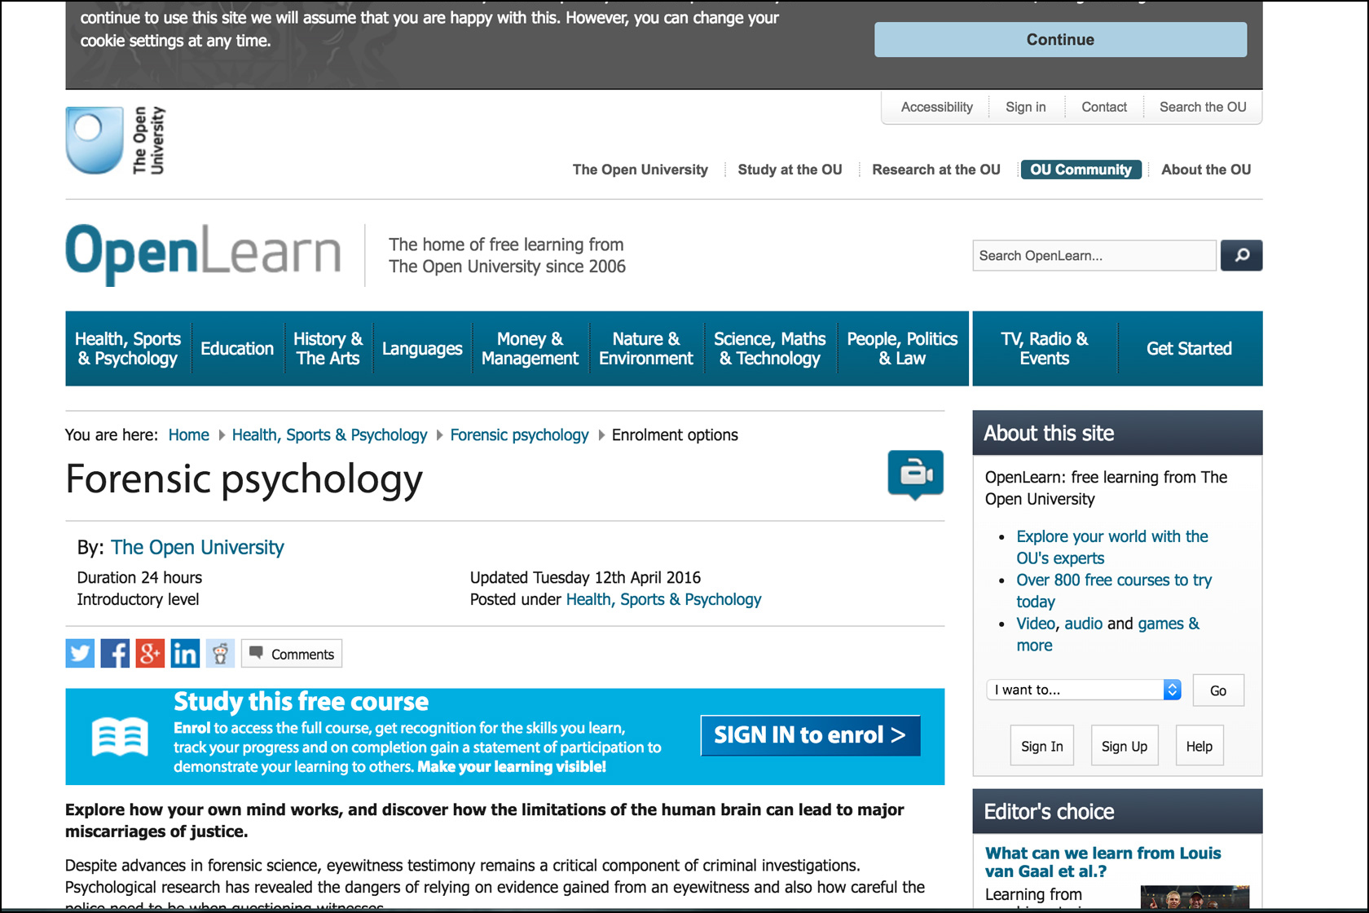Share the course on Facebook
The image size is (1369, 913).
coord(115,654)
